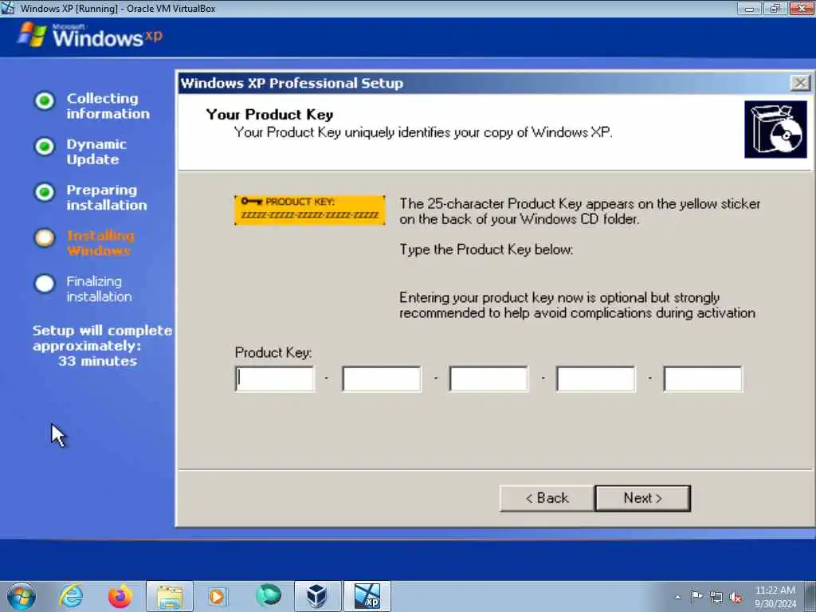Click the Finalizing installation step indicator
The height and width of the screenshot is (612, 816).
(x=45, y=284)
